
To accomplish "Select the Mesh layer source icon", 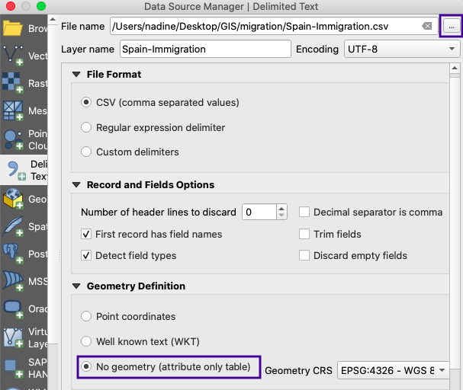I will click(13, 110).
